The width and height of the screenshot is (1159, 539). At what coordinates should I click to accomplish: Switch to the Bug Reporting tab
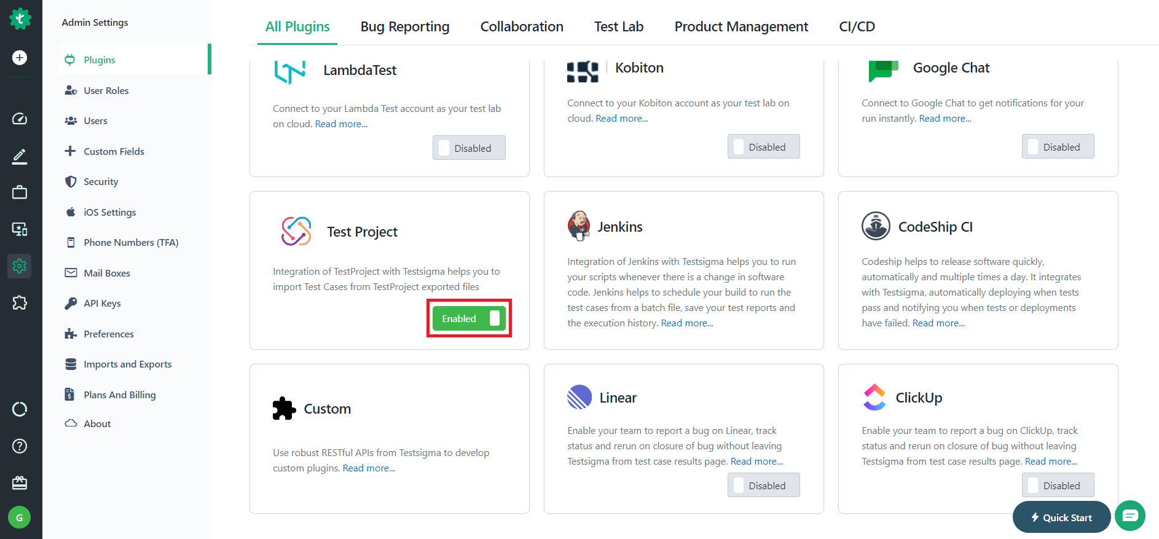[x=405, y=26]
